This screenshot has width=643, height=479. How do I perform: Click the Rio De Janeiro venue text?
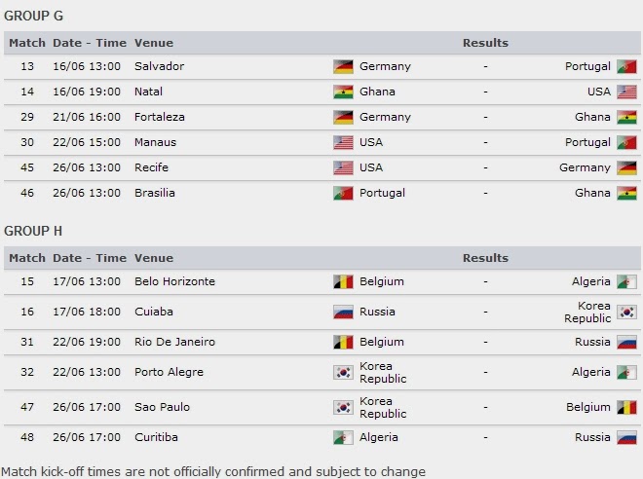tap(174, 342)
